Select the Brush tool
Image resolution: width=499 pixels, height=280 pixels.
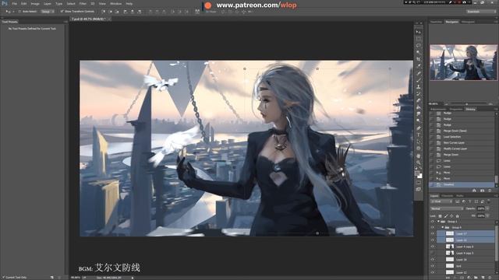tap(419, 80)
